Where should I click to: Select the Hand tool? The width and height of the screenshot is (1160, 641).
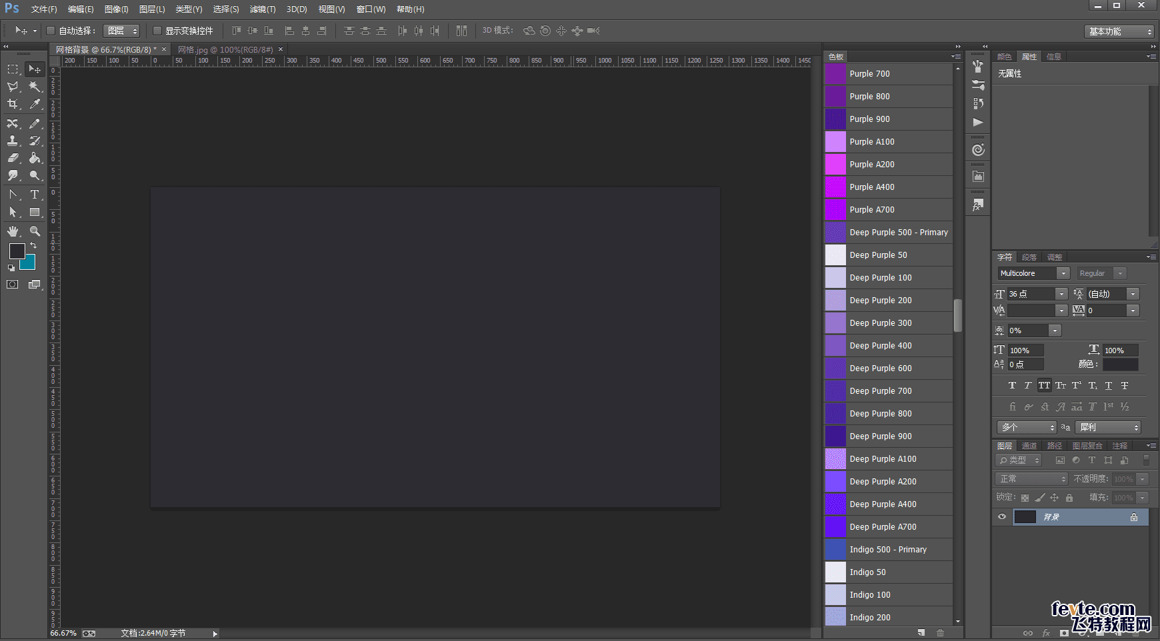pos(13,231)
